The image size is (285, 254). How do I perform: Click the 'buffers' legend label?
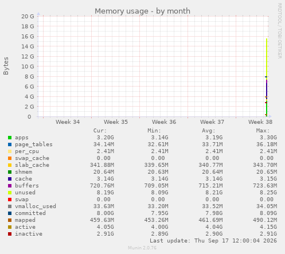27,186
